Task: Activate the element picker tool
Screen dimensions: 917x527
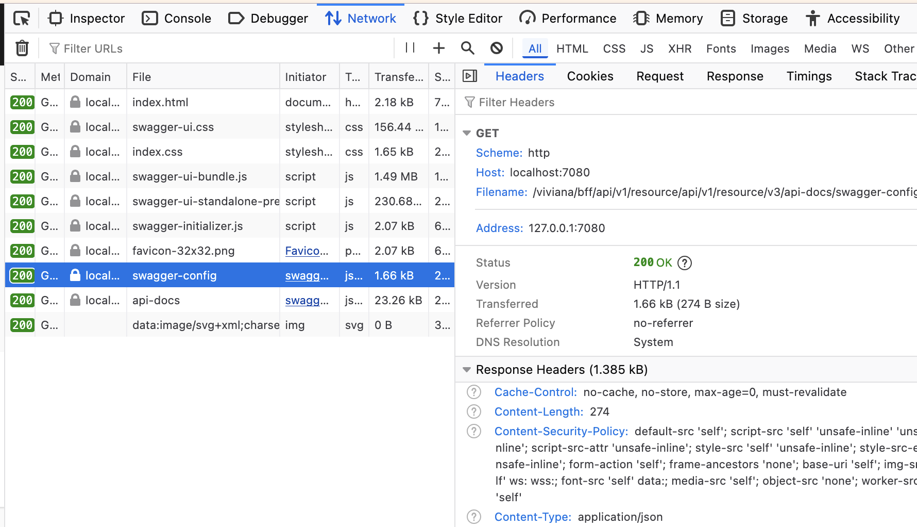Action: [22, 19]
